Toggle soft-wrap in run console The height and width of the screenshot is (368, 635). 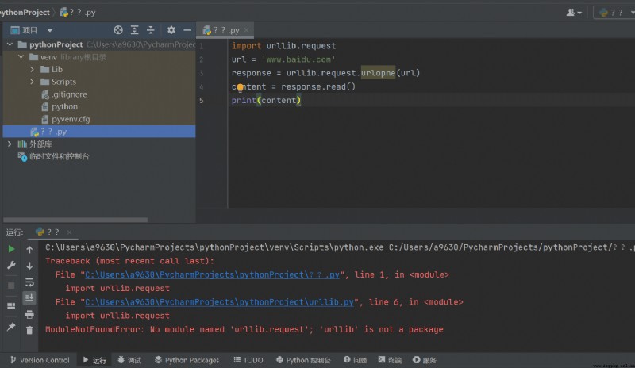pos(29,282)
